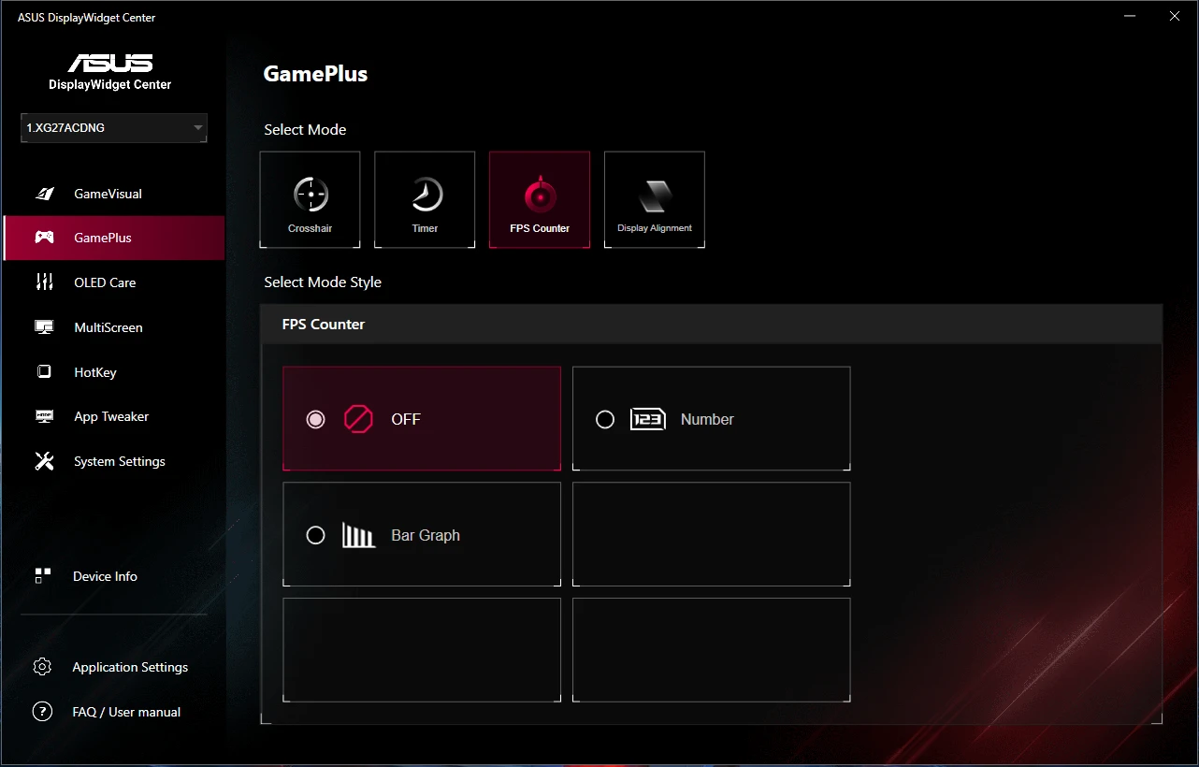The width and height of the screenshot is (1199, 767).
Task: Open the monitor selection dropdown XG27ACDNG
Action: [114, 128]
